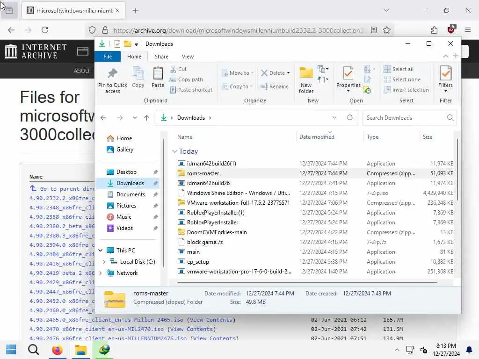This screenshot has width=479, height=359.
Task: Click Copy path in ribbon
Action: coord(186,79)
